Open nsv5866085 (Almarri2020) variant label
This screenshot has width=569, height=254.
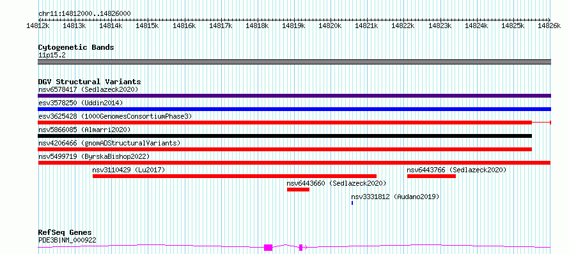pos(84,130)
